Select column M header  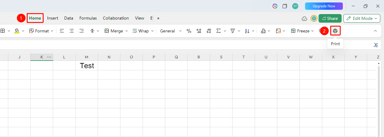pyautogui.click(x=87, y=57)
